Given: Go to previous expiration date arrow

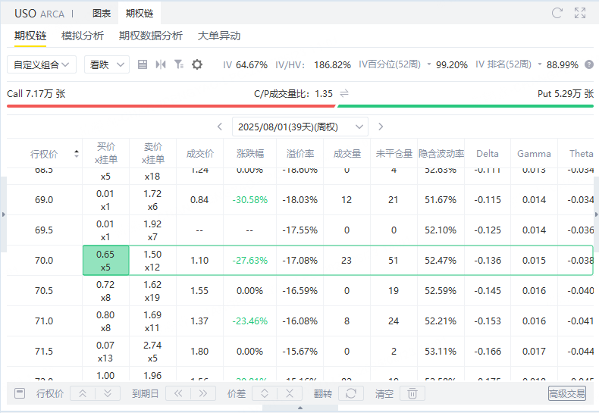Looking at the screenshot, I should click(x=220, y=127).
